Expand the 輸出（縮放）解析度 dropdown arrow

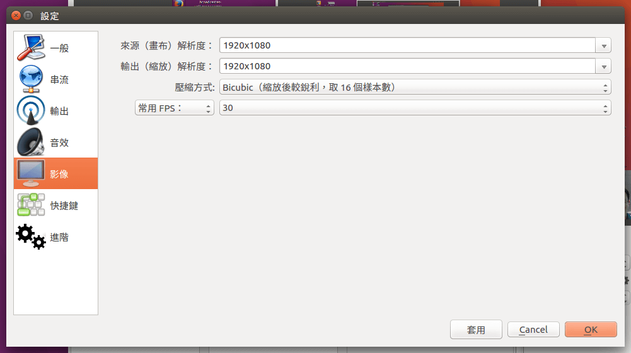tap(604, 67)
